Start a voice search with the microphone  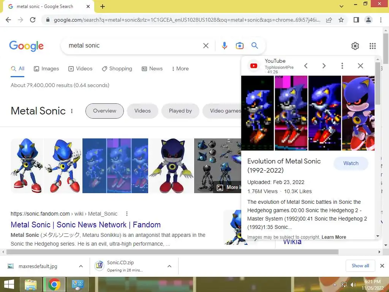click(x=224, y=46)
